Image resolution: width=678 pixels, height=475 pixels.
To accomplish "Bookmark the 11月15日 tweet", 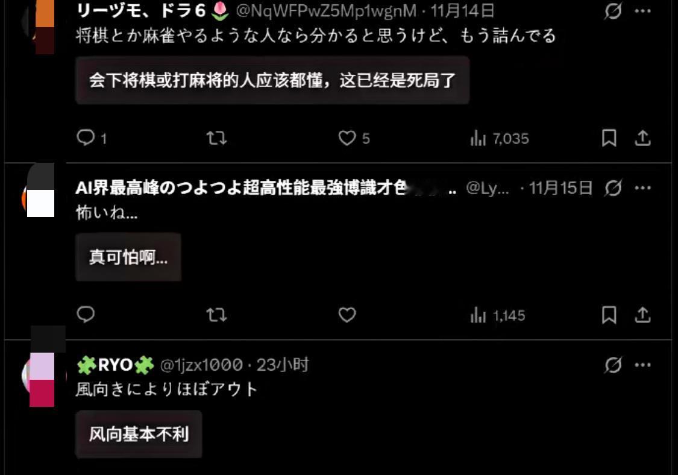I will (x=609, y=315).
